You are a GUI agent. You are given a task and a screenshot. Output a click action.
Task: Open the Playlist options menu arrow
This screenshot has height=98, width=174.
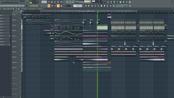(x=22, y=9)
